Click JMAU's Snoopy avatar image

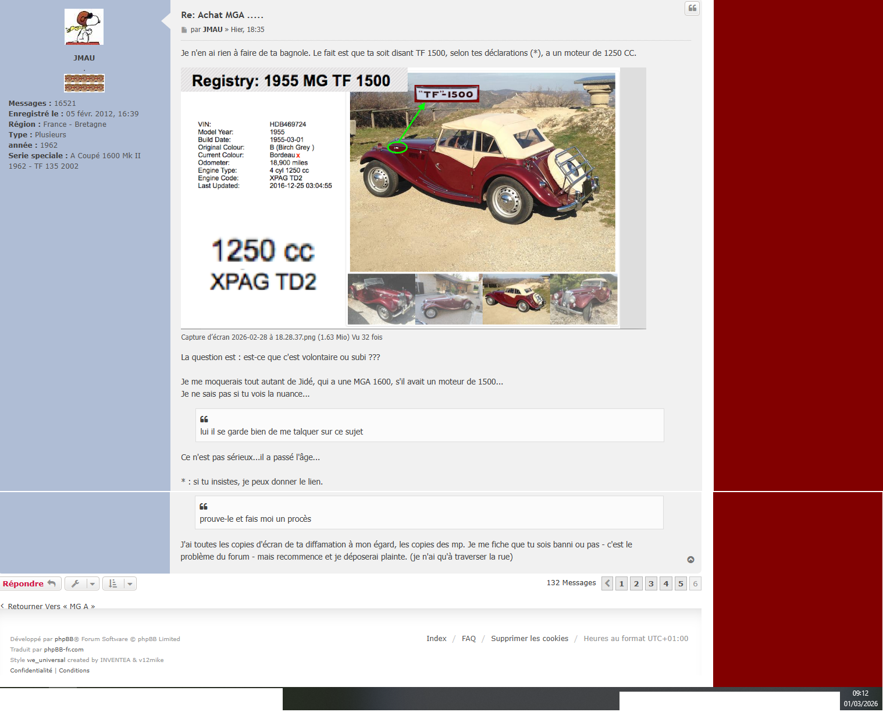[x=84, y=27]
